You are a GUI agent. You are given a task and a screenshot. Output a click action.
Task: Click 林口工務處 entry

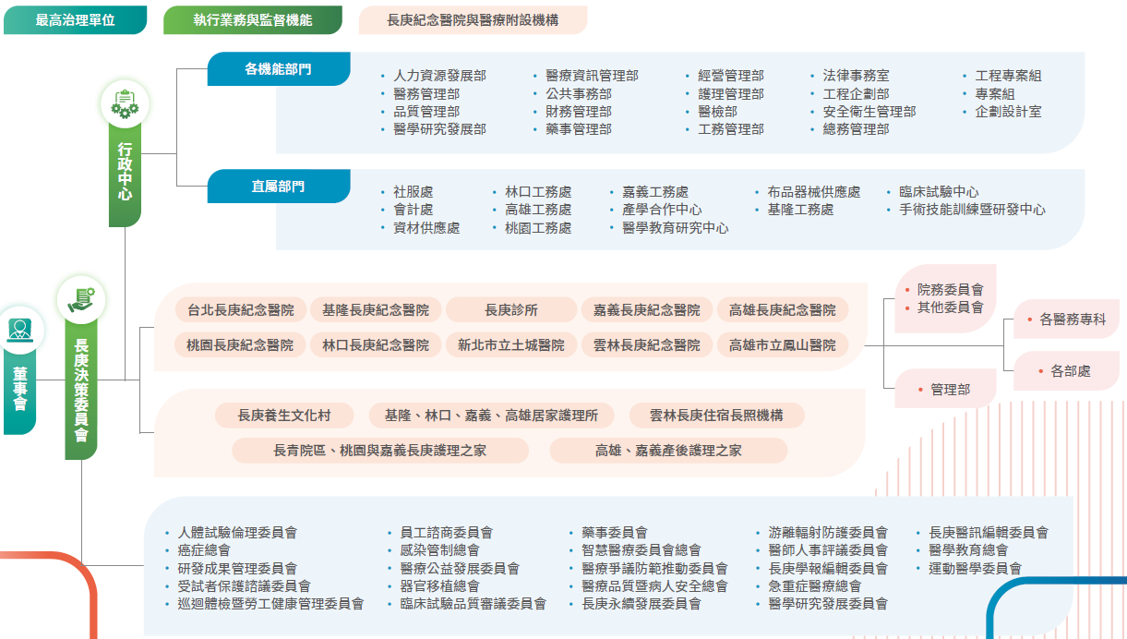[538, 192]
